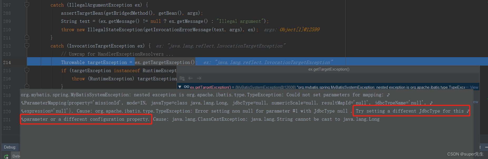Click MyBatisSystemException@12608 value in popup

pos(266,87)
